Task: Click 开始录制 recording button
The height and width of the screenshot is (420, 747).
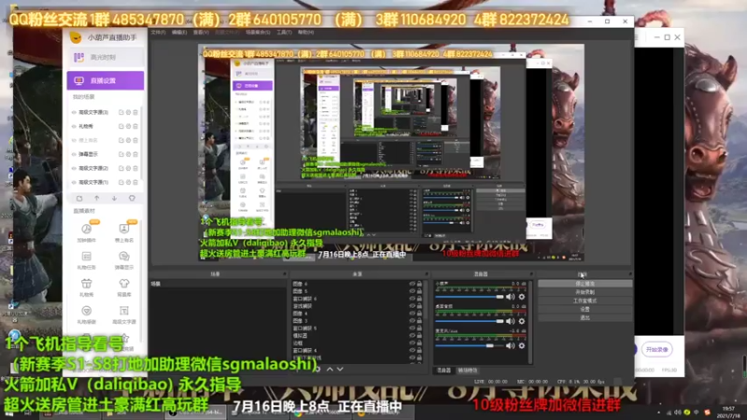Action: click(585, 292)
